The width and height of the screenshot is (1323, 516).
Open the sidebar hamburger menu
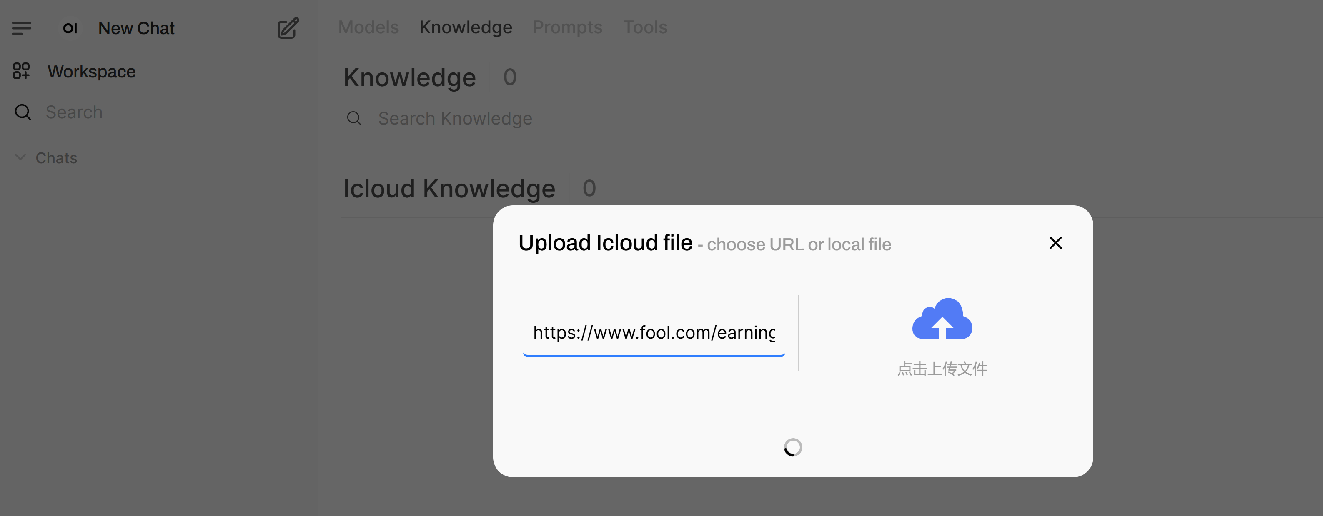coord(22,28)
